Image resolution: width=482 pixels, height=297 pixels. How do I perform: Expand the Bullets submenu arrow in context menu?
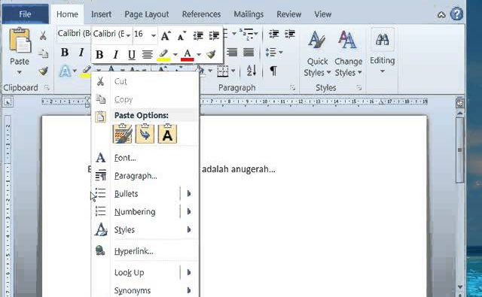189,193
